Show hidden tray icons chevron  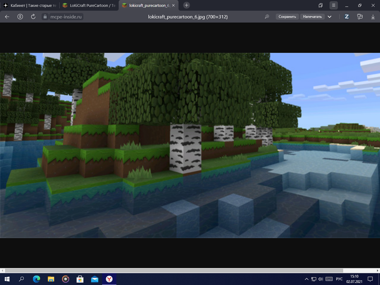click(x=307, y=279)
